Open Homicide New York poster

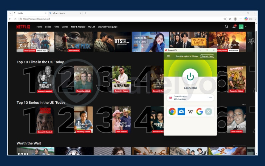[237, 120]
